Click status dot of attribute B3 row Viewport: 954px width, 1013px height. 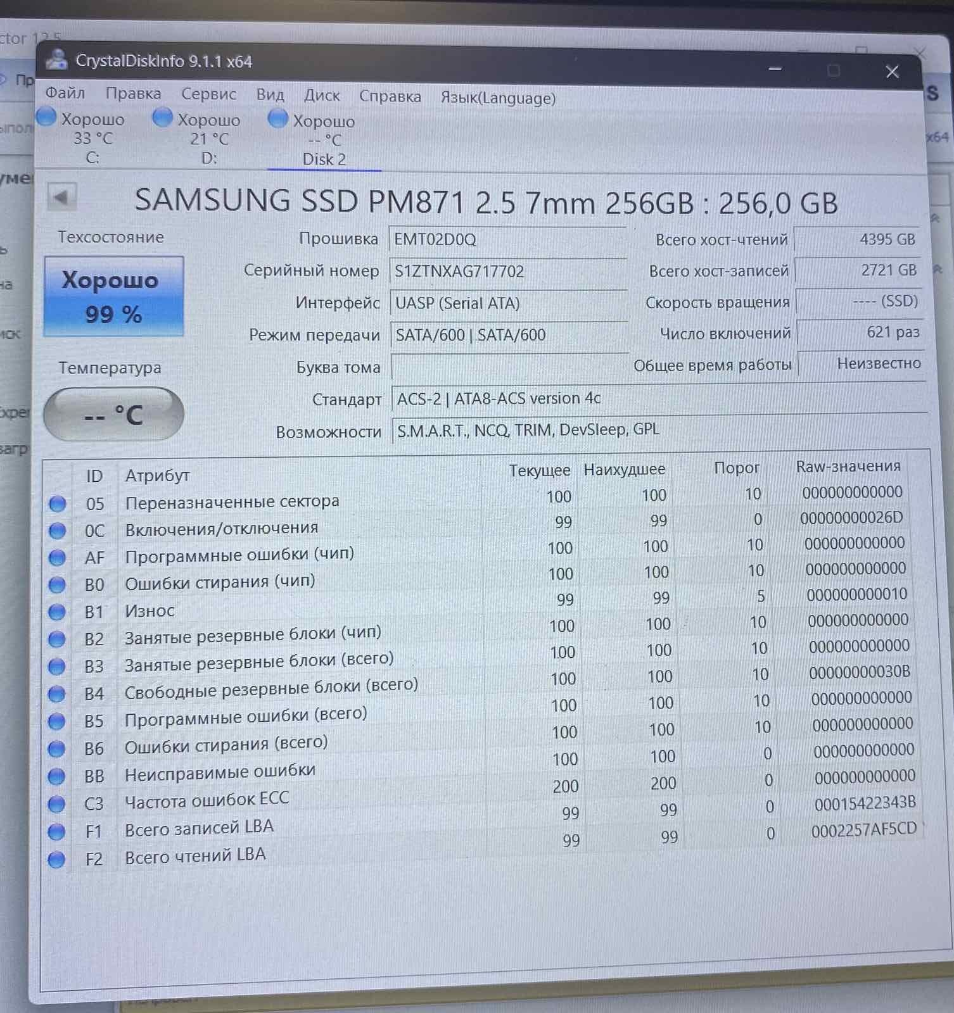pyautogui.click(x=58, y=667)
